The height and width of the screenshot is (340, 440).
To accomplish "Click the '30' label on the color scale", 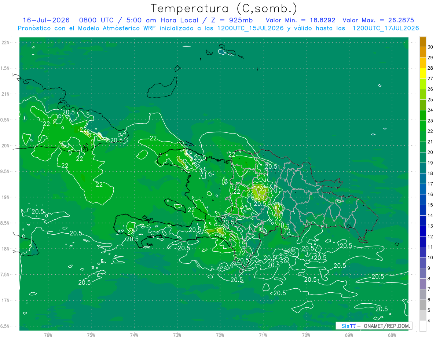I will [430, 47].
